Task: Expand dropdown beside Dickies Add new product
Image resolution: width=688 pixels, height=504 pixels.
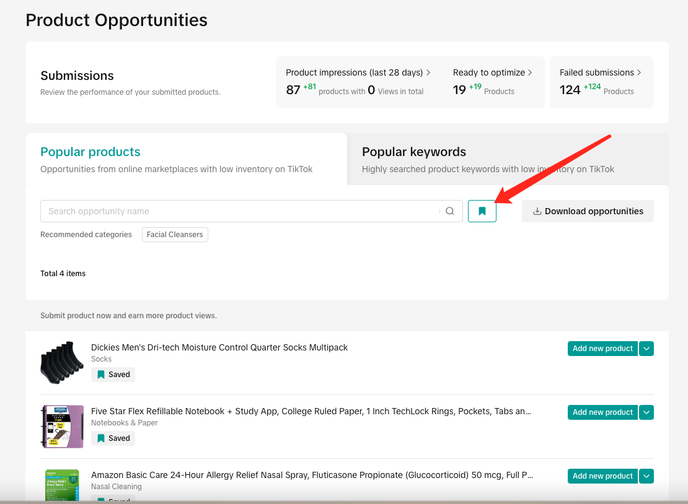Action: 646,349
